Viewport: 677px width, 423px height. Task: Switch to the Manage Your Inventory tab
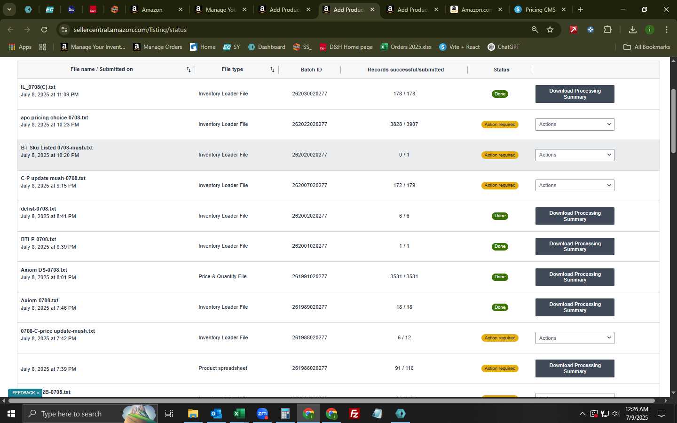coord(220,9)
